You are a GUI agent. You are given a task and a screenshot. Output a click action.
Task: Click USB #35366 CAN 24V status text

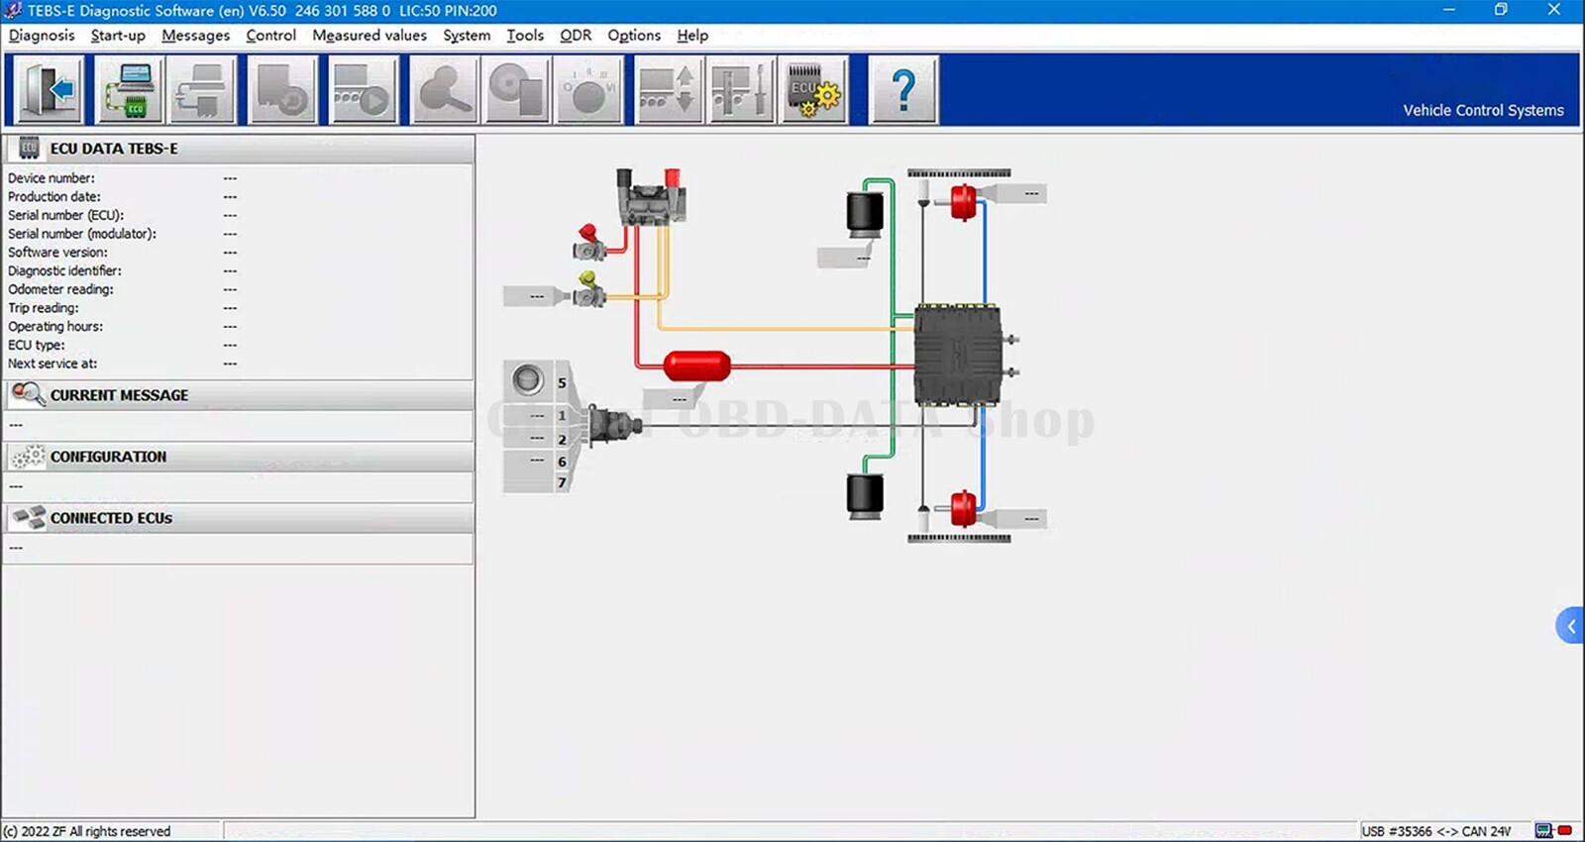(1436, 831)
